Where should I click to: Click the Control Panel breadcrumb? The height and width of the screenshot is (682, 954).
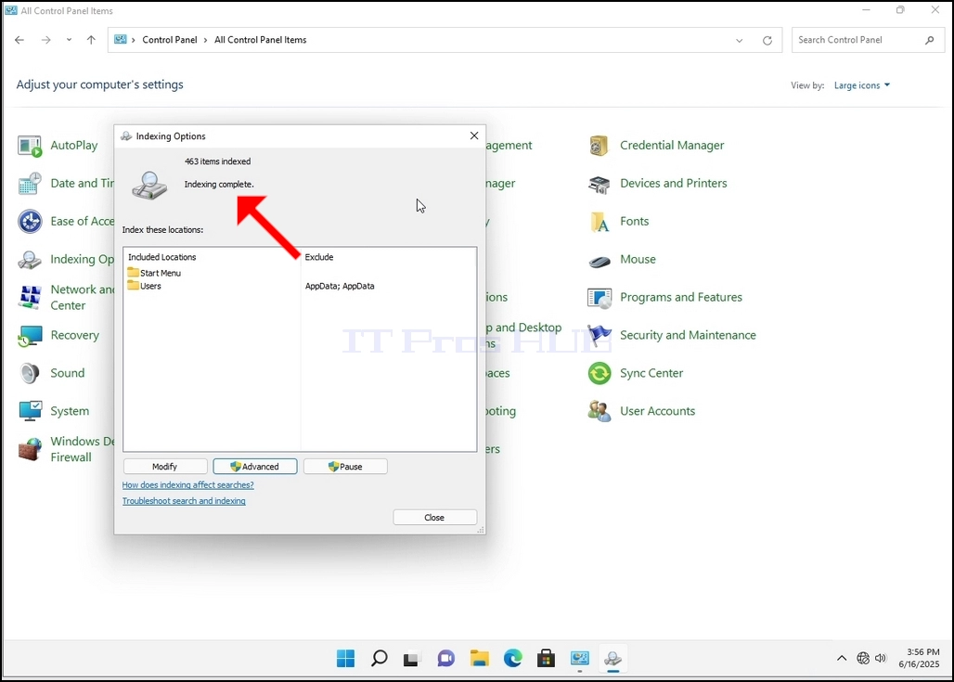[170, 40]
